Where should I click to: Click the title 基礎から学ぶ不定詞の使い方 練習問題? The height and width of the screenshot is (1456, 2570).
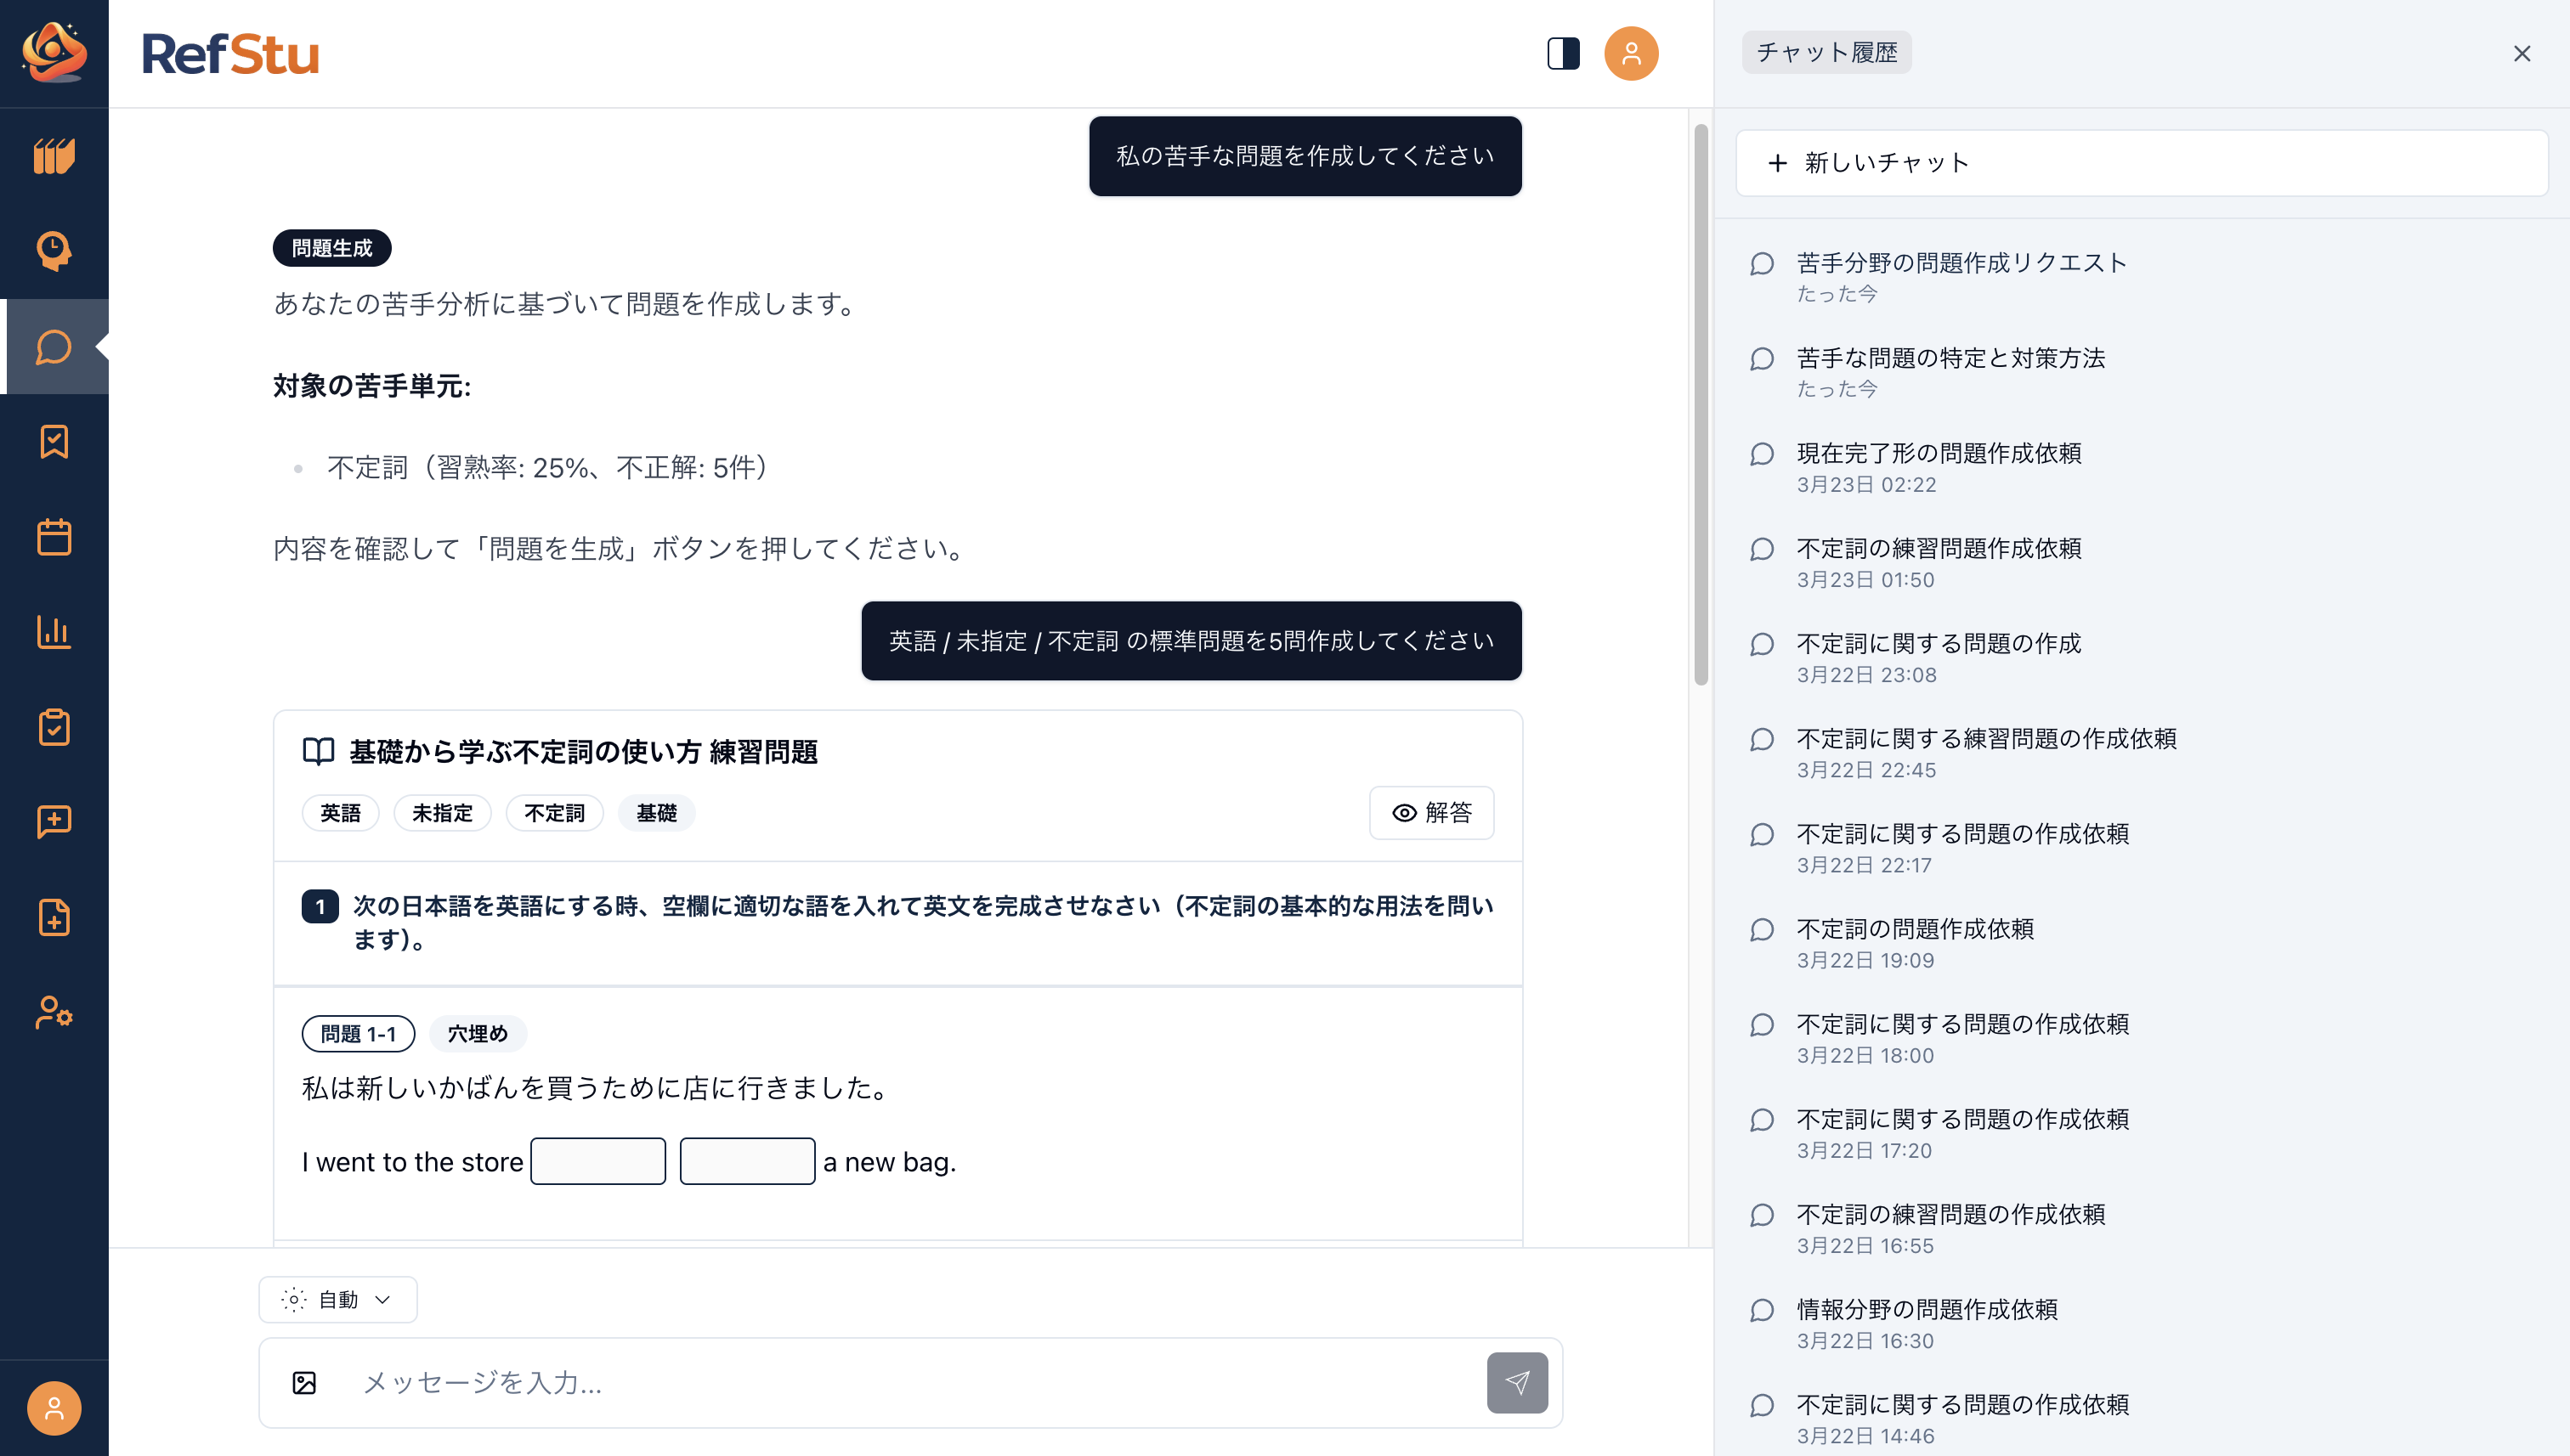[583, 752]
